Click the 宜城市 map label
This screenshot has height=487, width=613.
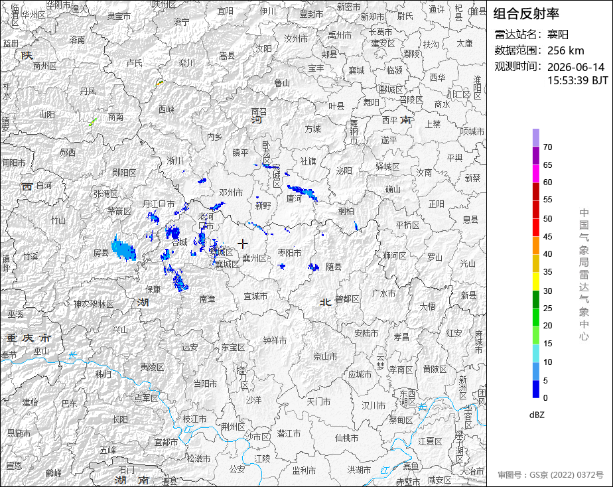pos(255,297)
